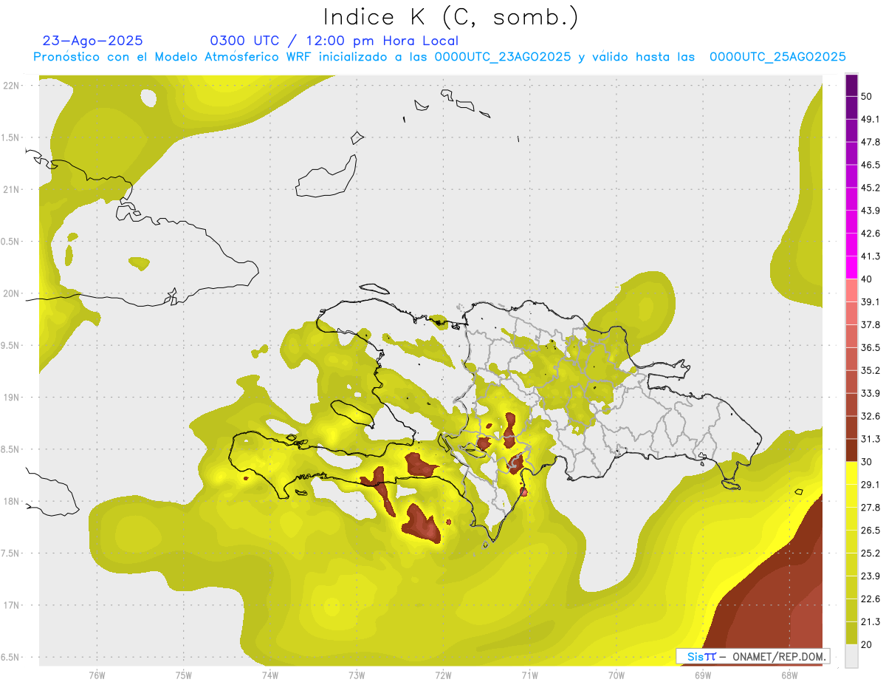Click the colorbar value '39.1'

tap(870, 301)
